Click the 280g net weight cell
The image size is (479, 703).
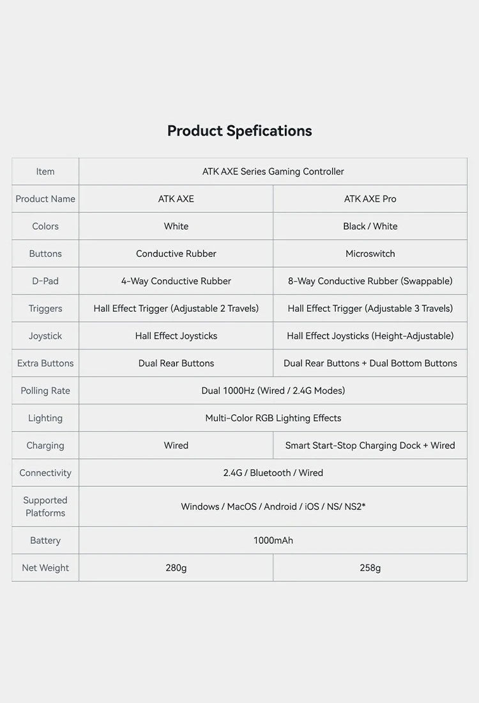coord(176,568)
